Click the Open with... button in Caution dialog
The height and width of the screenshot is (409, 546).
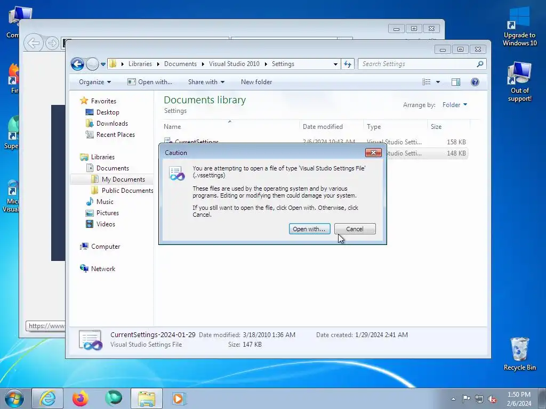[309, 229]
